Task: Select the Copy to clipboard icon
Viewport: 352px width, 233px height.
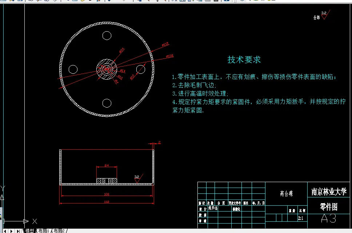Action: [x=75, y=1]
